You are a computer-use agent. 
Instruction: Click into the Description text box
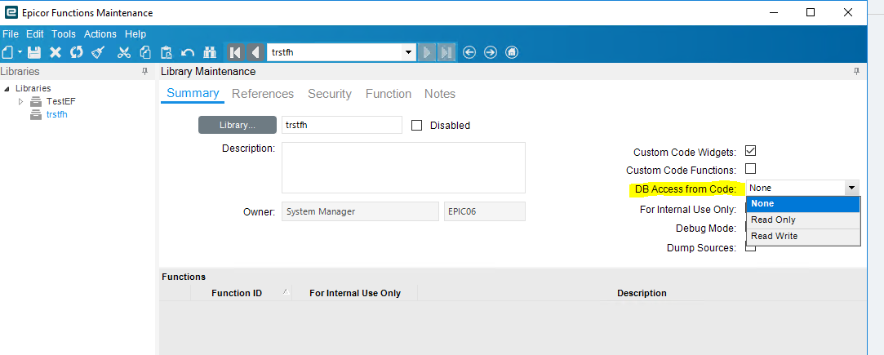pyautogui.click(x=404, y=167)
